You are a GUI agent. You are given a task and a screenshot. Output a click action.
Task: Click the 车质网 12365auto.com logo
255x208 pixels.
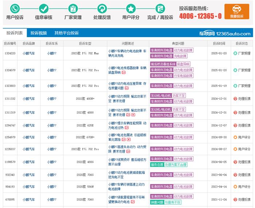click(225, 33)
